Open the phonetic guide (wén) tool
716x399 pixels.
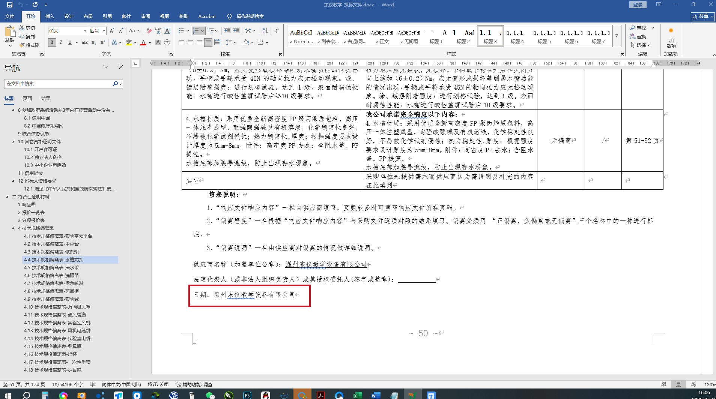point(158,31)
